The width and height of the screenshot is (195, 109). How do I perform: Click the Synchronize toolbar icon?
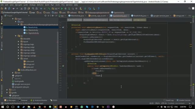point(9,8)
